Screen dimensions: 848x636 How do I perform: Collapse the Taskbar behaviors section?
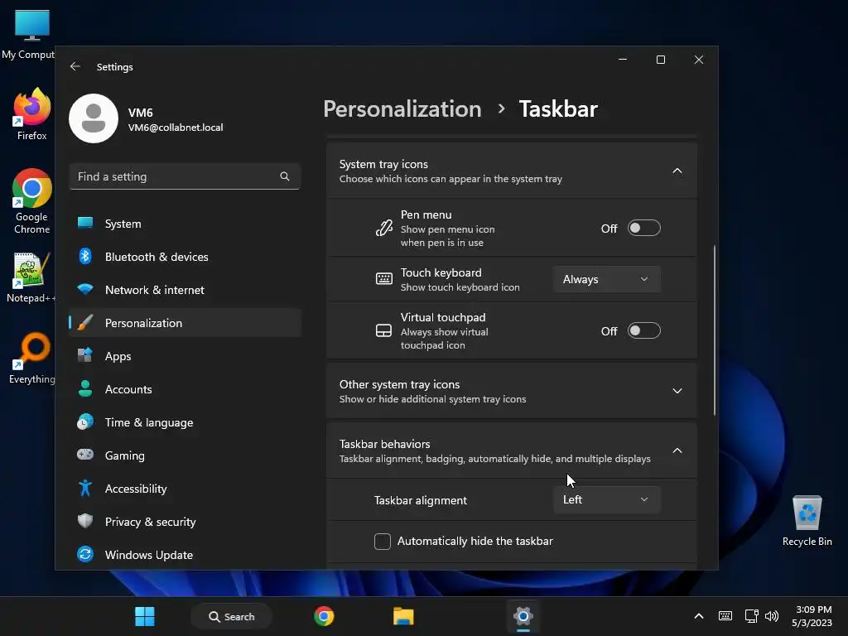[x=677, y=450]
